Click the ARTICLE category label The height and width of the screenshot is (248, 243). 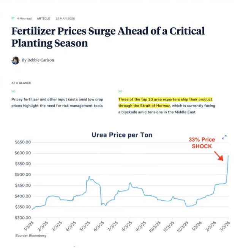43,18
